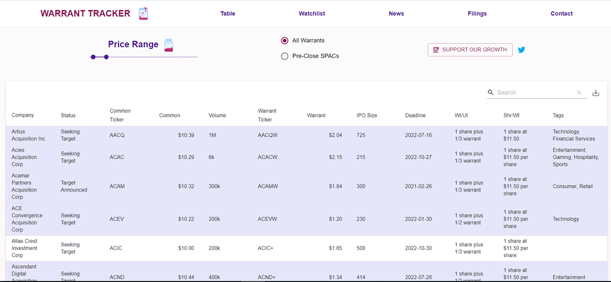Click the search magnifier icon
This screenshot has height=282, width=611.
(491, 93)
